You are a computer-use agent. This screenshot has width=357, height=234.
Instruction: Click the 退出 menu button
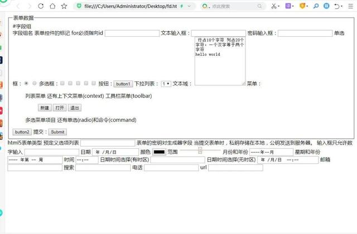pos(74,108)
